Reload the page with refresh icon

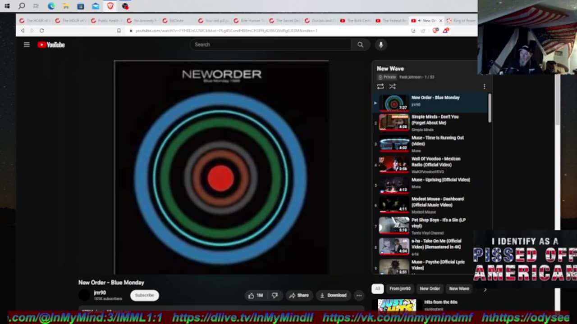click(x=41, y=31)
